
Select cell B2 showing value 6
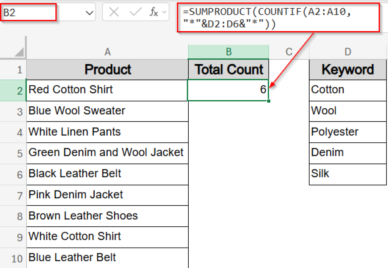pos(228,90)
